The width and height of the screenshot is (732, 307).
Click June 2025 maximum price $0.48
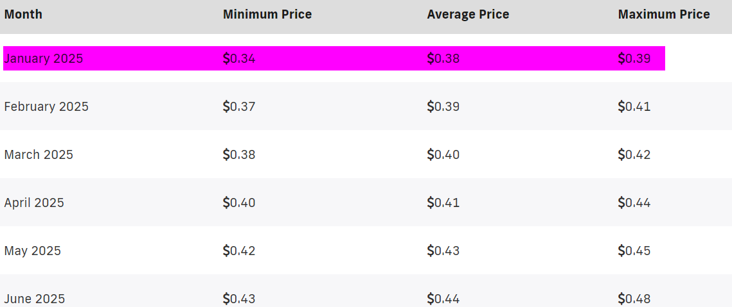coord(634,299)
